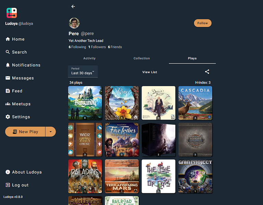Open the 6 Following list
Viewport: 263px width, 205px height.
[77, 47]
